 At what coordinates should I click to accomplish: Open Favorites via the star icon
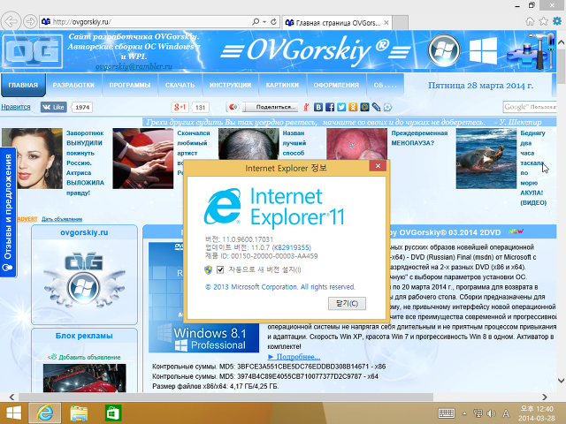click(x=543, y=21)
